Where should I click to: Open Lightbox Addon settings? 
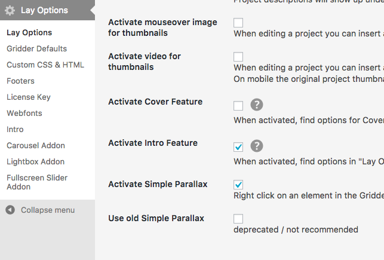pyautogui.click(x=35, y=161)
